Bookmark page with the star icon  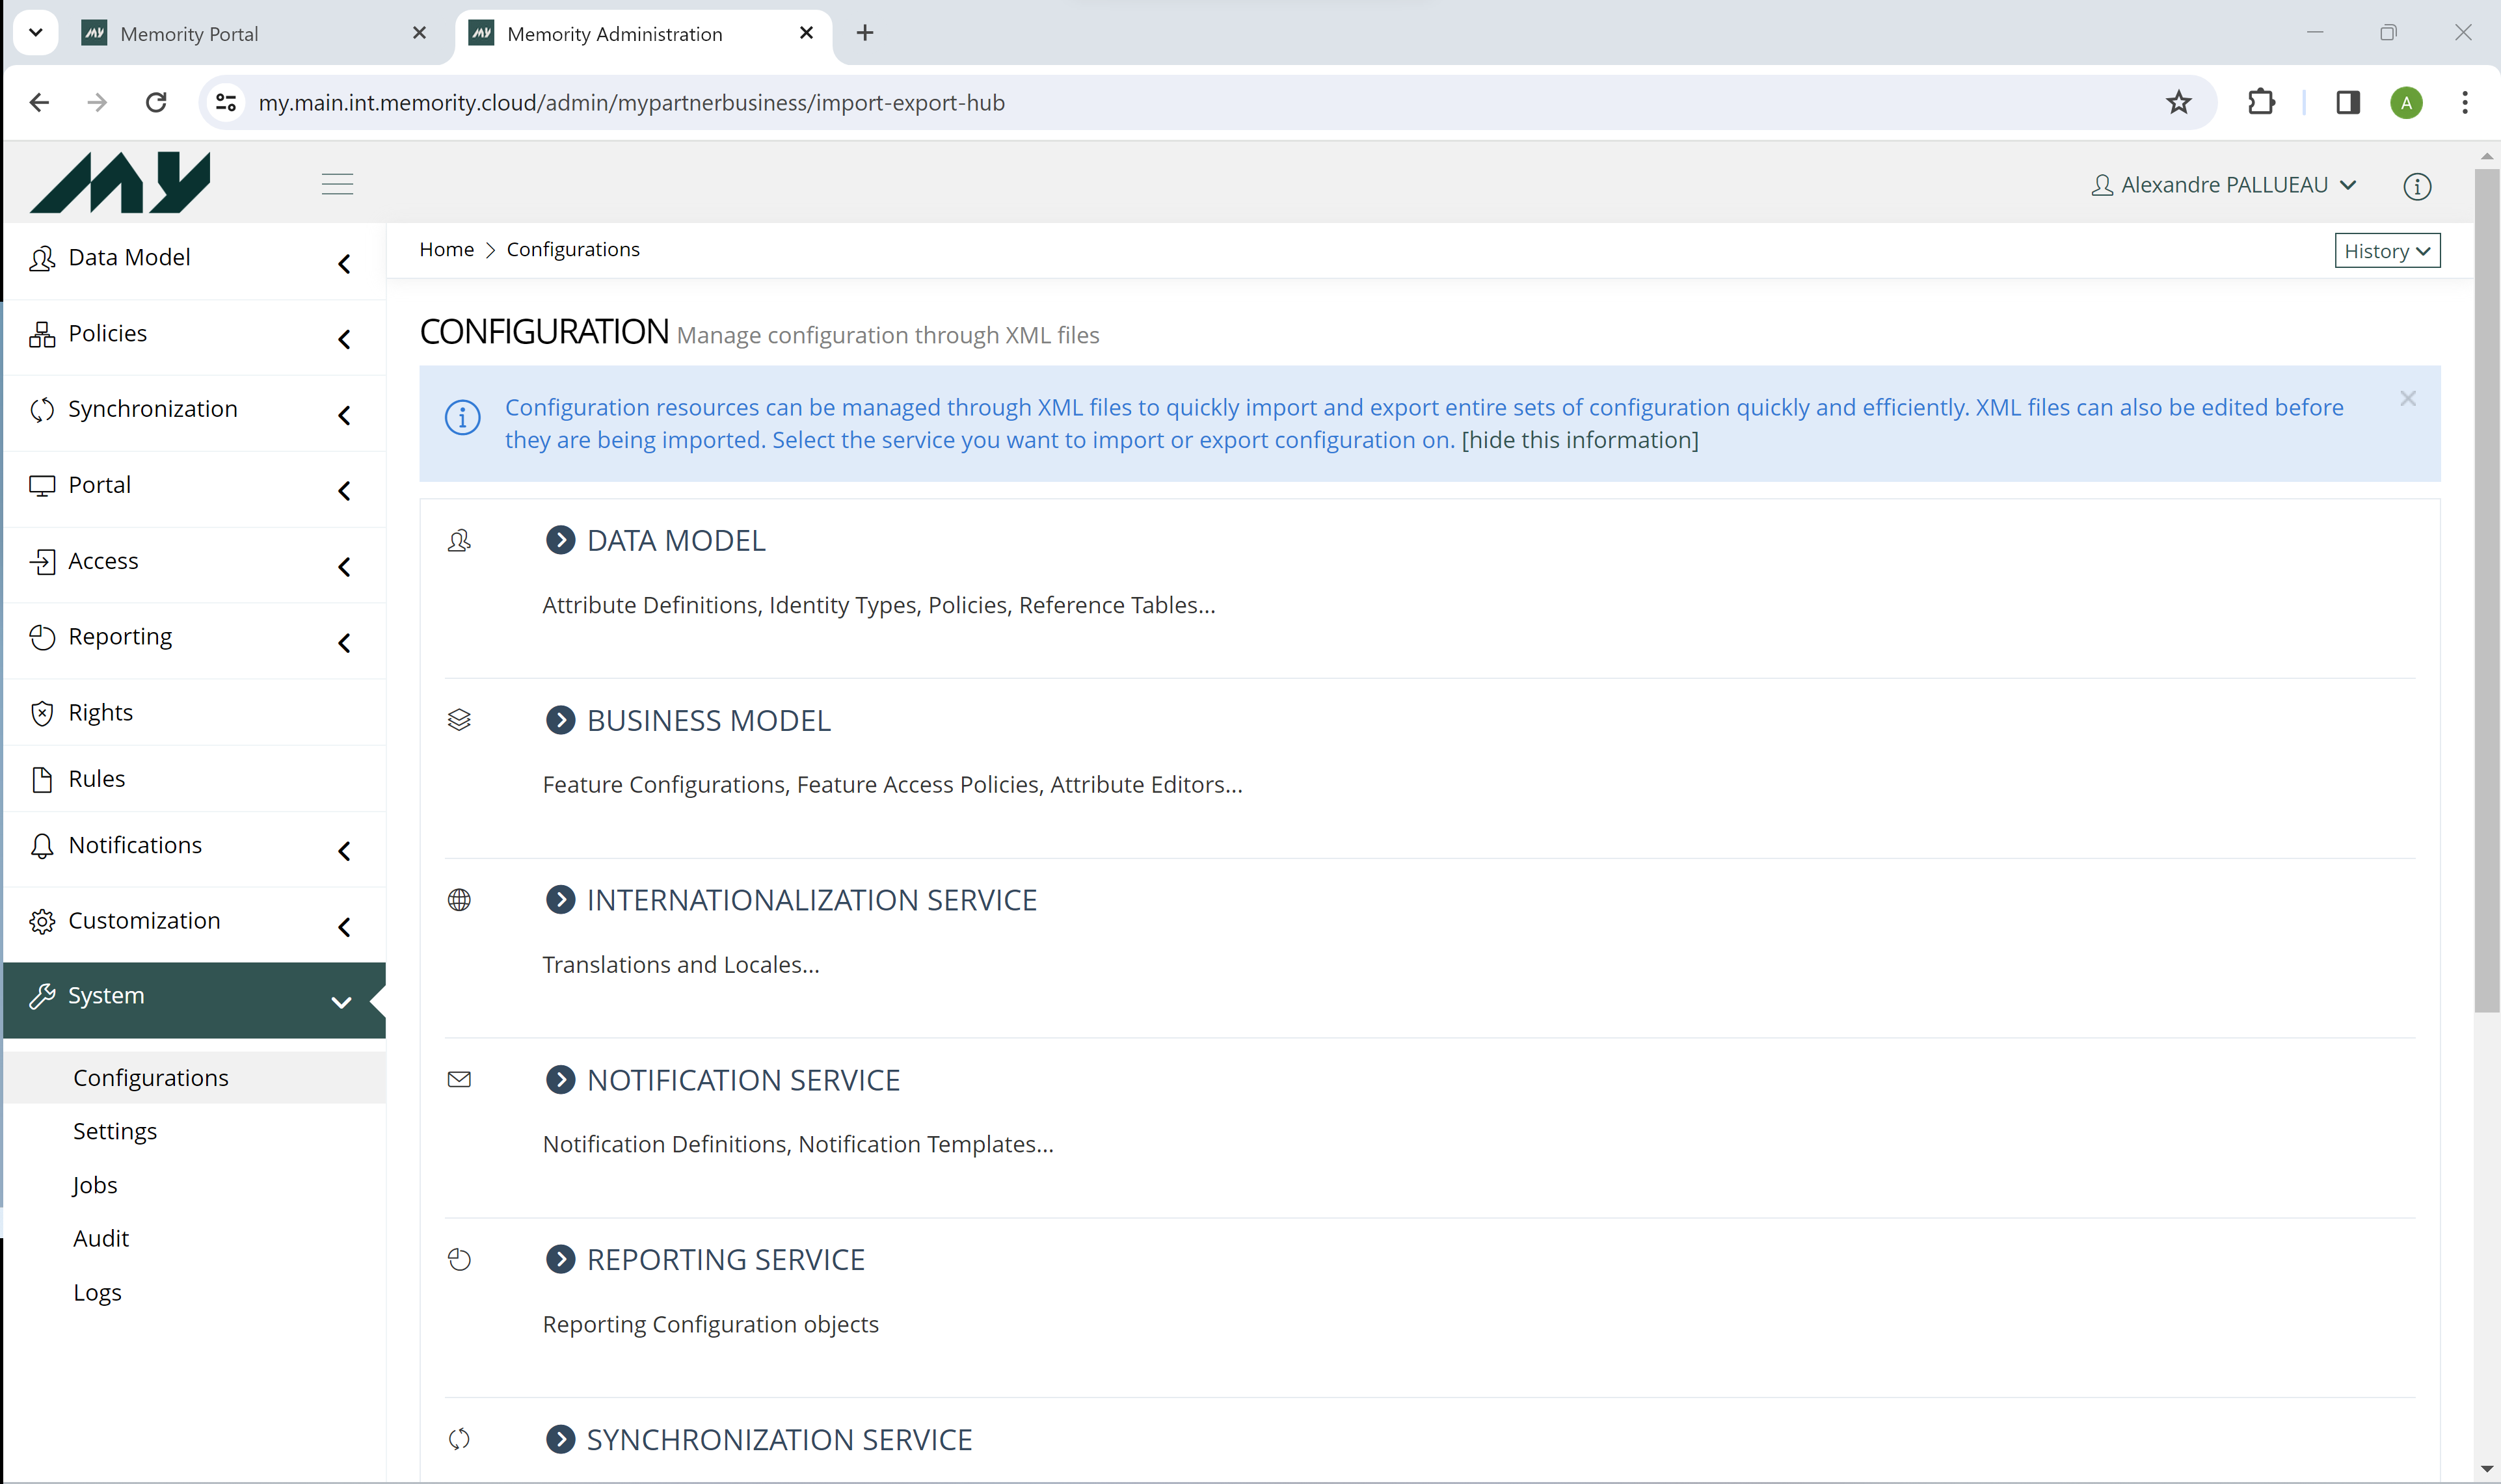(2178, 102)
